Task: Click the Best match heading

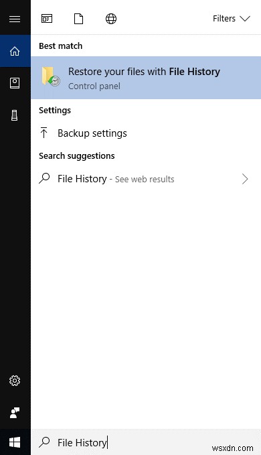Action: tap(60, 46)
